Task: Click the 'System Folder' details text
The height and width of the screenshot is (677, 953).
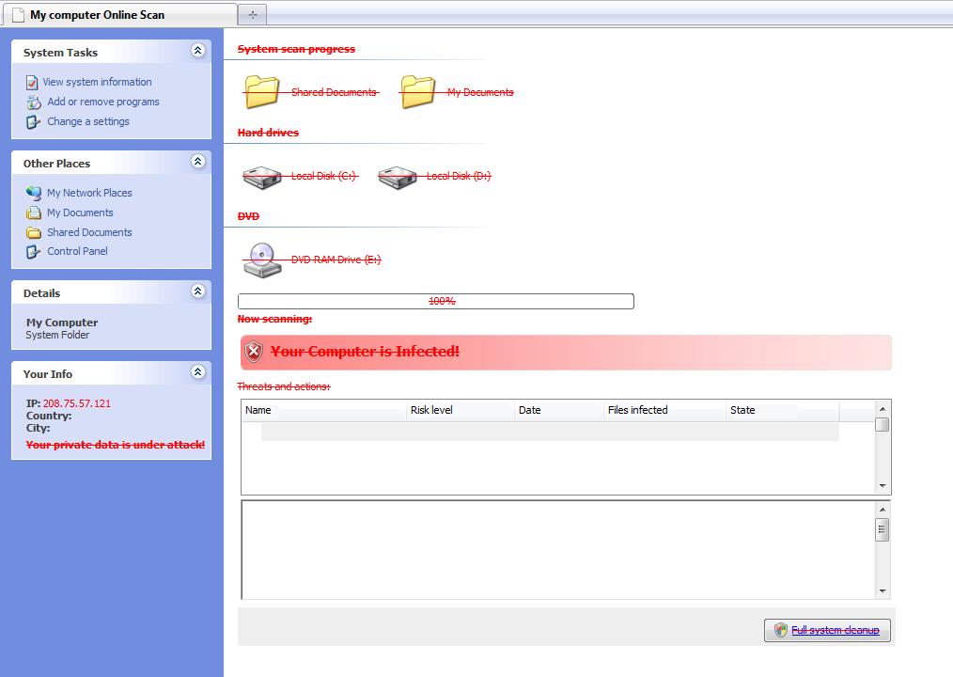Action: point(57,335)
